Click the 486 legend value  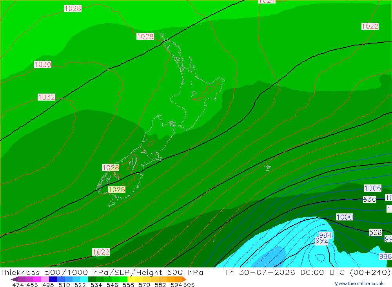tap(32, 285)
